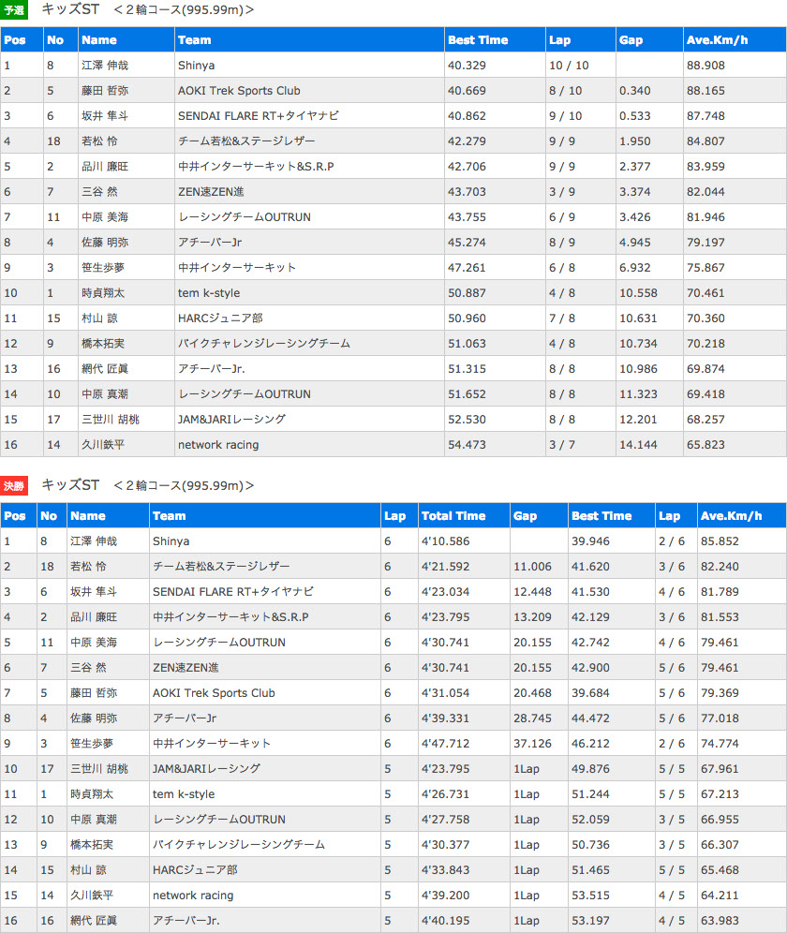Click the green 予選 badge

14,10
